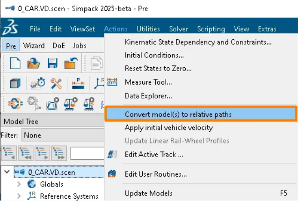Open the Extras menu
Viewport: 298px width, 201px height.
[267, 29]
